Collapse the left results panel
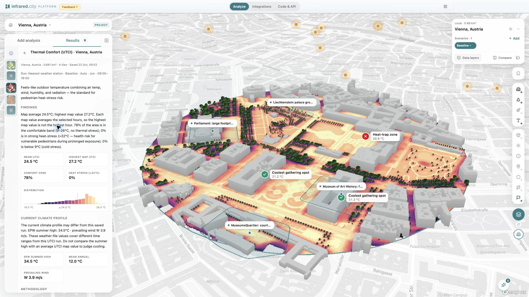Viewport: 529px width, 297px height. (x=107, y=40)
